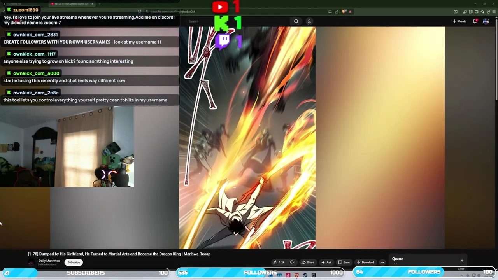Image resolution: width=498 pixels, height=280 pixels.
Task: Click the manhwa video player
Action: (x=247, y=138)
